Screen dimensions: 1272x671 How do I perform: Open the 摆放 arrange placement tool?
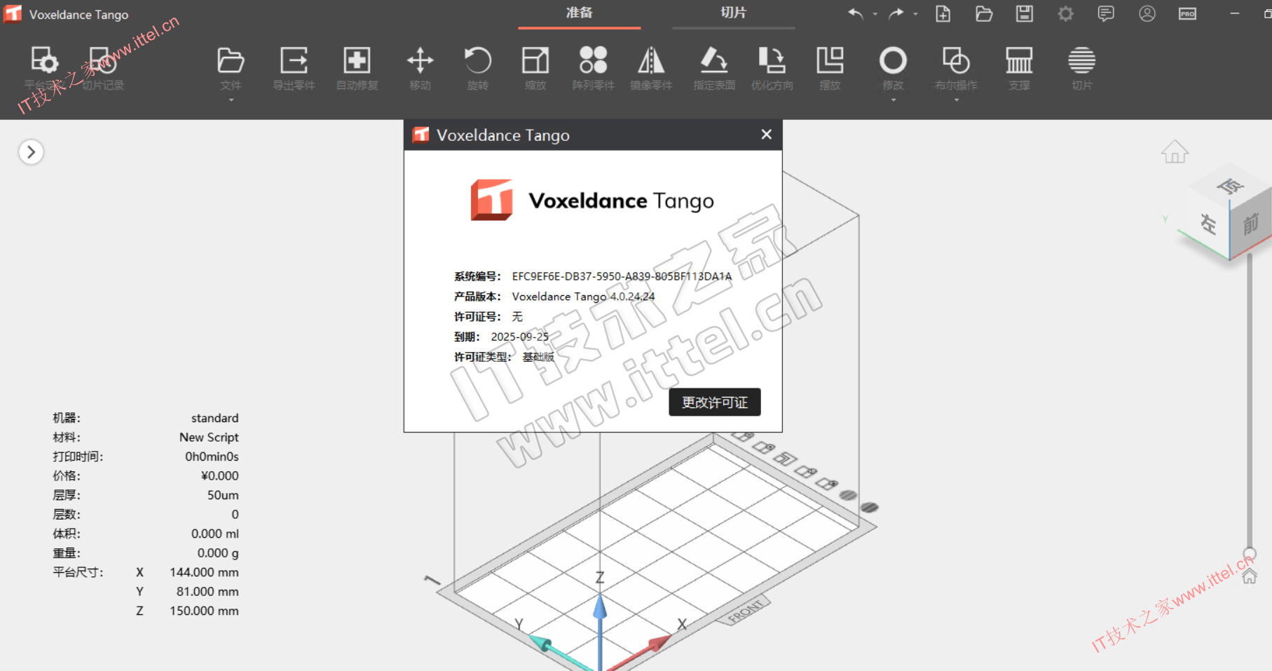tap(830, 68)
